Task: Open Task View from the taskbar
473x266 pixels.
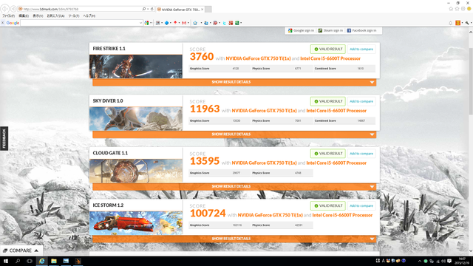Action: (x=30, y=261)
